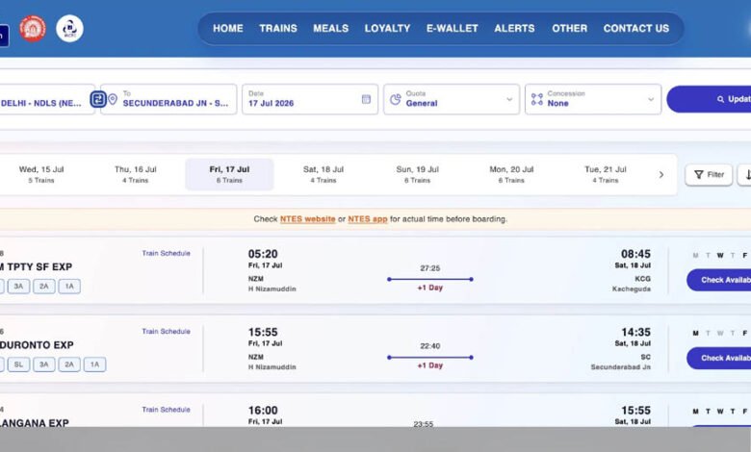This screenshot has width=751, height=452.
Task: Click the Concession icon
Action: click(x=537, y=99)
